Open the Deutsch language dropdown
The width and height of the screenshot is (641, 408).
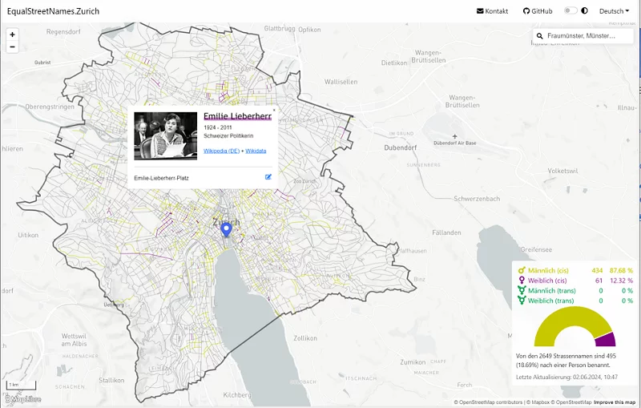click(614, 11)
